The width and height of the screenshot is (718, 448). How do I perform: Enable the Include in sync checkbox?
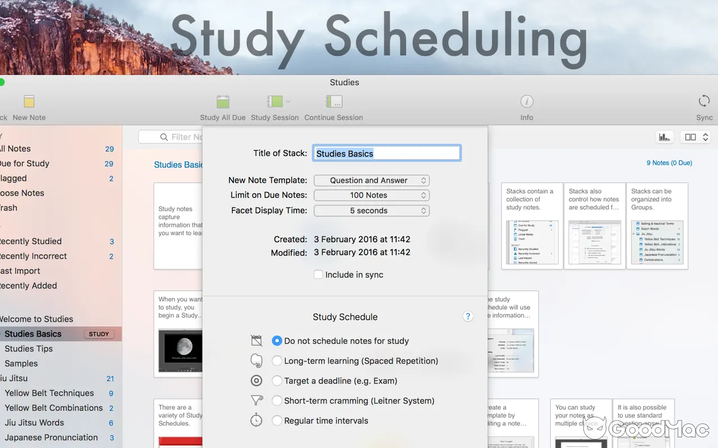(x=319, y=274)
